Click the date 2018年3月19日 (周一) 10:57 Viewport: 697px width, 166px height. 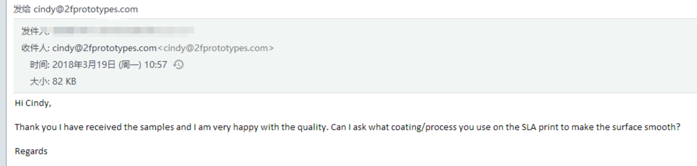click(110, 65)
